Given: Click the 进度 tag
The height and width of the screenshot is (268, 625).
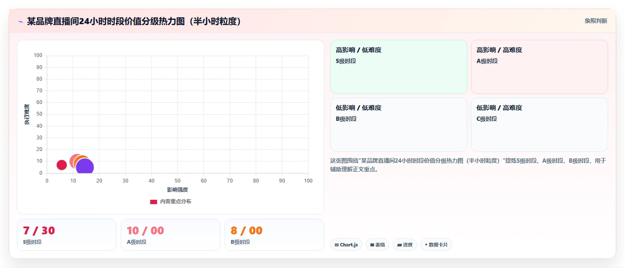Looking at the screenshot, I should coord(405,245).
